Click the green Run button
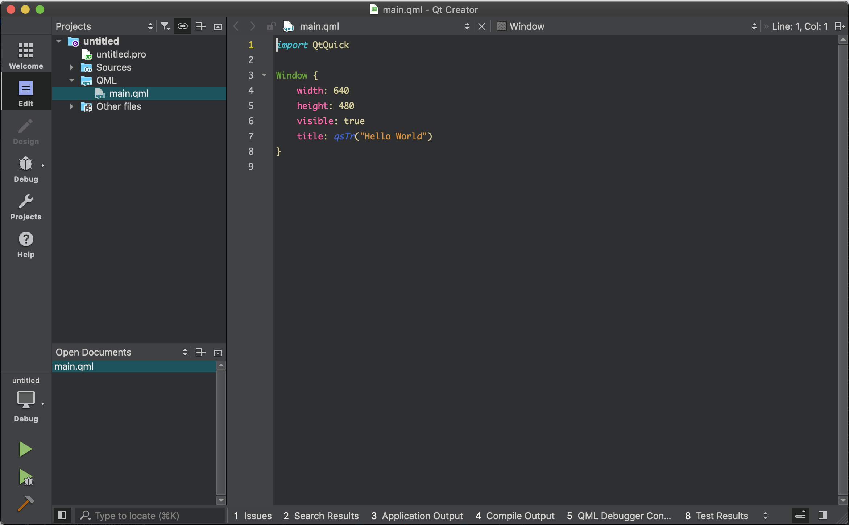 click(x=26, y=449)
